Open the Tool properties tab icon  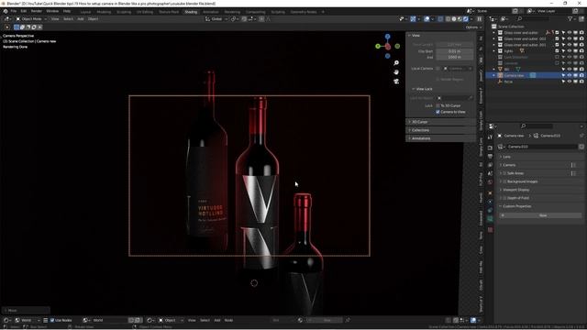point(490,137)
